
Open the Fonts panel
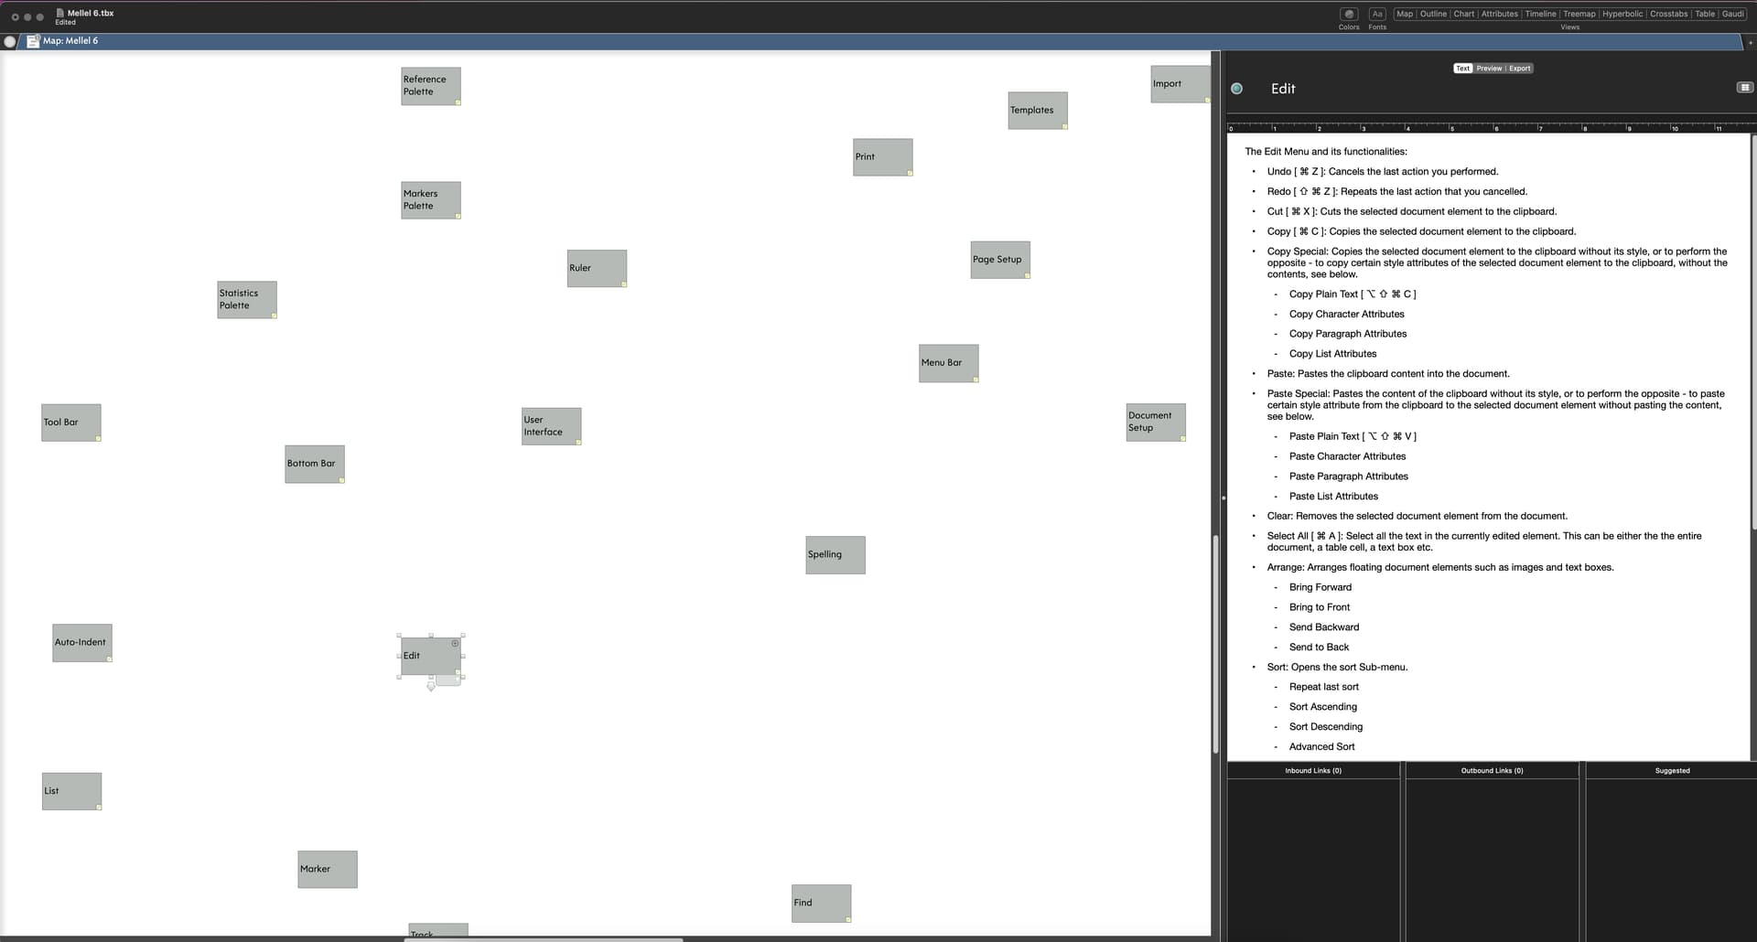pyautogui.click(x=1376, y=15)
